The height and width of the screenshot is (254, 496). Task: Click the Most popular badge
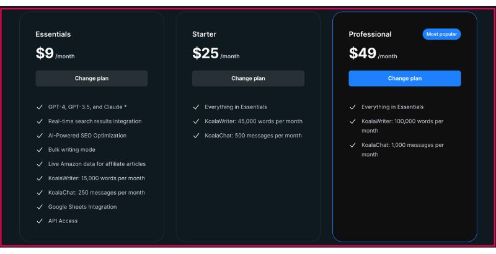click(441, 34)
